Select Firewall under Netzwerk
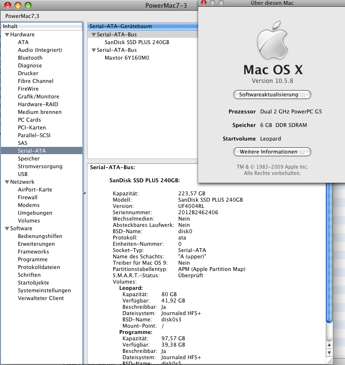The height and width of the screenshot is (365, 345). pyautogui.click(x=28, y=197)
